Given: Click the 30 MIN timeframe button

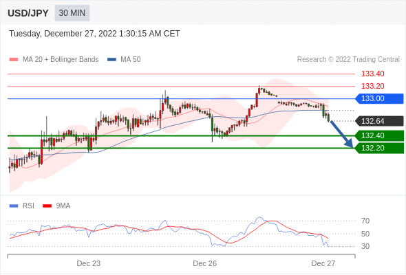Looking at the screenshot, I should (72, 13).
